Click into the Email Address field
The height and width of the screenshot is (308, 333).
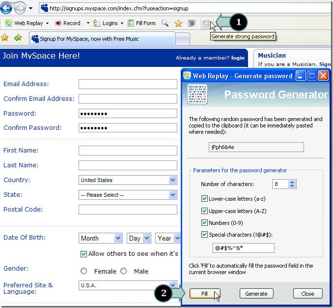tap(128, 84)
